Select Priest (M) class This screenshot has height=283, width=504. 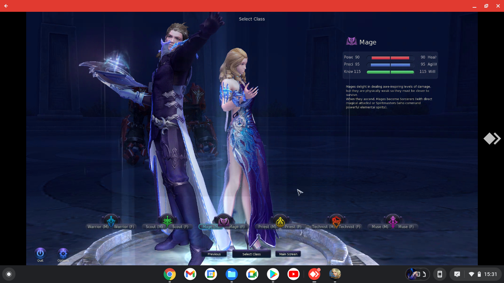pos(266,227)
